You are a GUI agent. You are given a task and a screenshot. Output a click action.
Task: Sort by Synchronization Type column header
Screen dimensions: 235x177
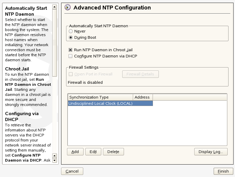100,97
